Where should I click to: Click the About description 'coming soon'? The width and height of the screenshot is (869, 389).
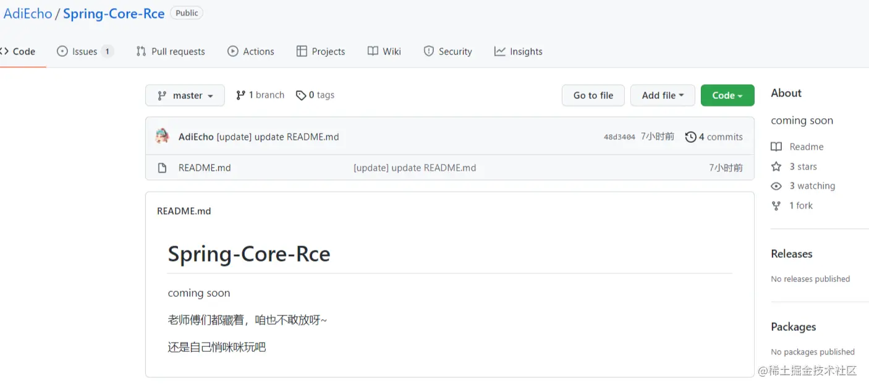tap(802, 121)
